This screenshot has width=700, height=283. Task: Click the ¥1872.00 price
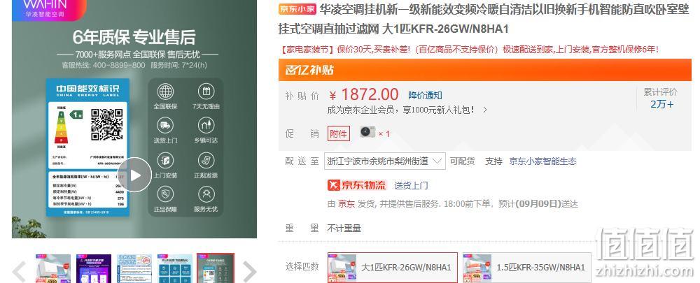pyautogui.click(x=364, y=94)
